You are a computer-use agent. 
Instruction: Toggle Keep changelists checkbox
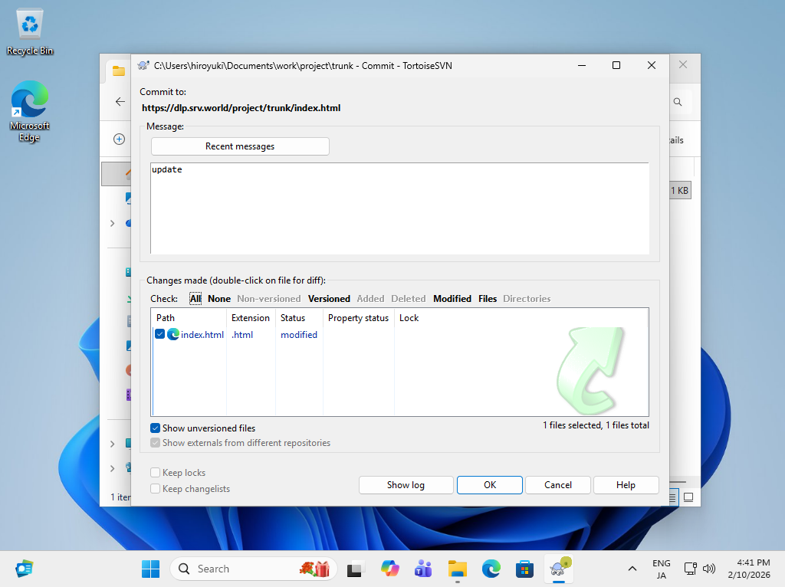pos(155,488)
